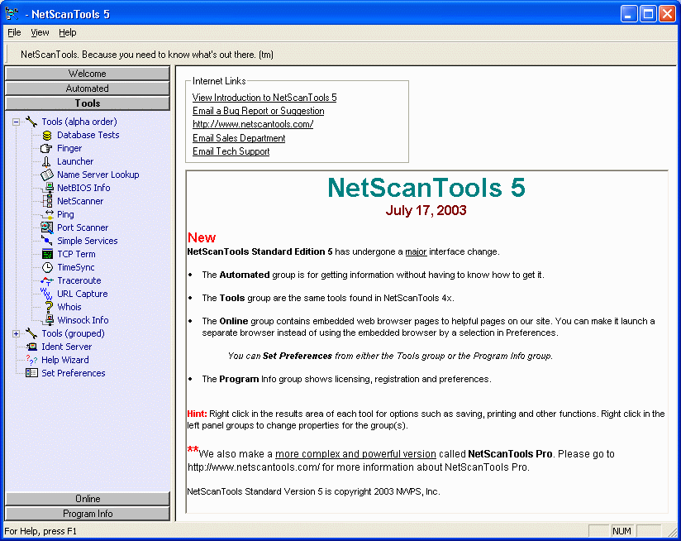
Task: Click the Database Tests stack icon
Action: 47,135
